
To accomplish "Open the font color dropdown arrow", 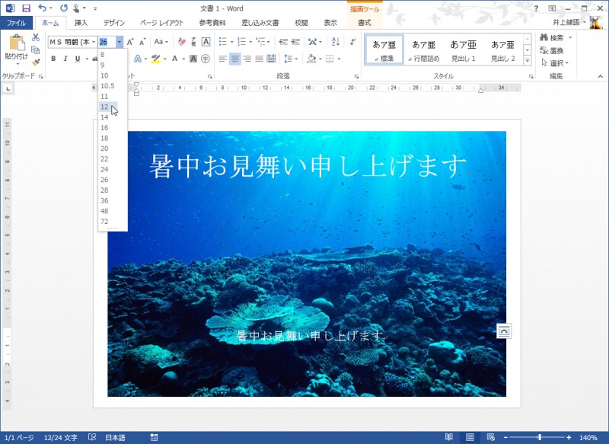I will point(183,59).
